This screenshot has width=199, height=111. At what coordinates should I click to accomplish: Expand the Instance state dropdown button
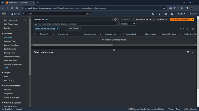[143, 20]
